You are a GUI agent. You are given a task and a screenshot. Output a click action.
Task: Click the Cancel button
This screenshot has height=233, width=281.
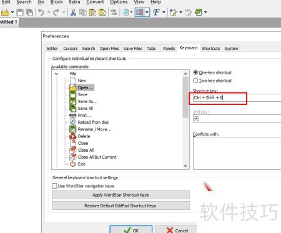point(177,229)
